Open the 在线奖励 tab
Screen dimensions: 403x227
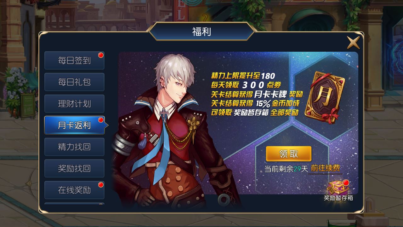tap(74, 190)
